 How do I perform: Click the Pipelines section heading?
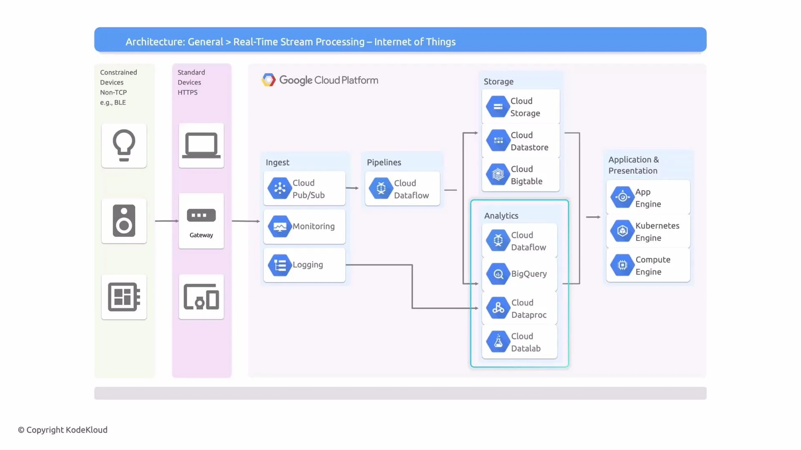point(384,162)
